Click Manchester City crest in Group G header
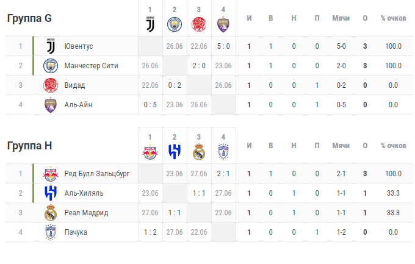This screenshot has height=264, width=415. tap(175, 24)
